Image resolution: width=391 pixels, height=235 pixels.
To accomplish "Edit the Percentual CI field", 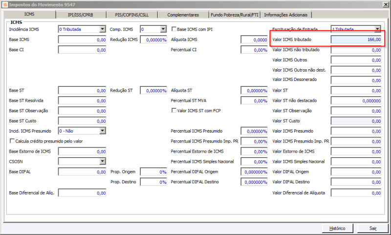I will tap(254, 50).
